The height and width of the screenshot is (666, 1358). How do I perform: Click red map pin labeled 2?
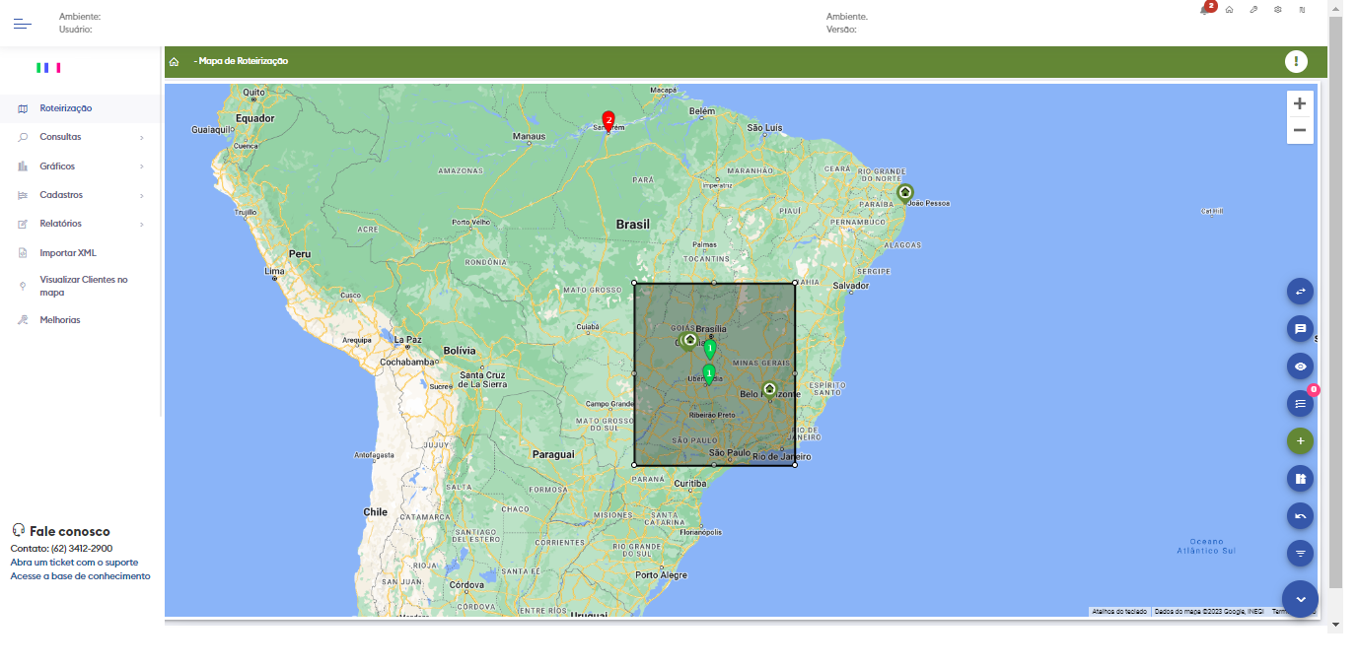(x=608, y=121)
